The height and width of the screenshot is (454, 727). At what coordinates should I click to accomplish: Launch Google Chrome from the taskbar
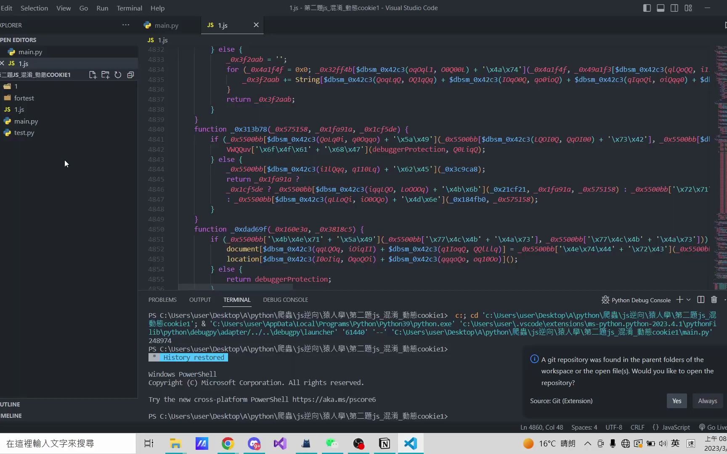point(228,443)
